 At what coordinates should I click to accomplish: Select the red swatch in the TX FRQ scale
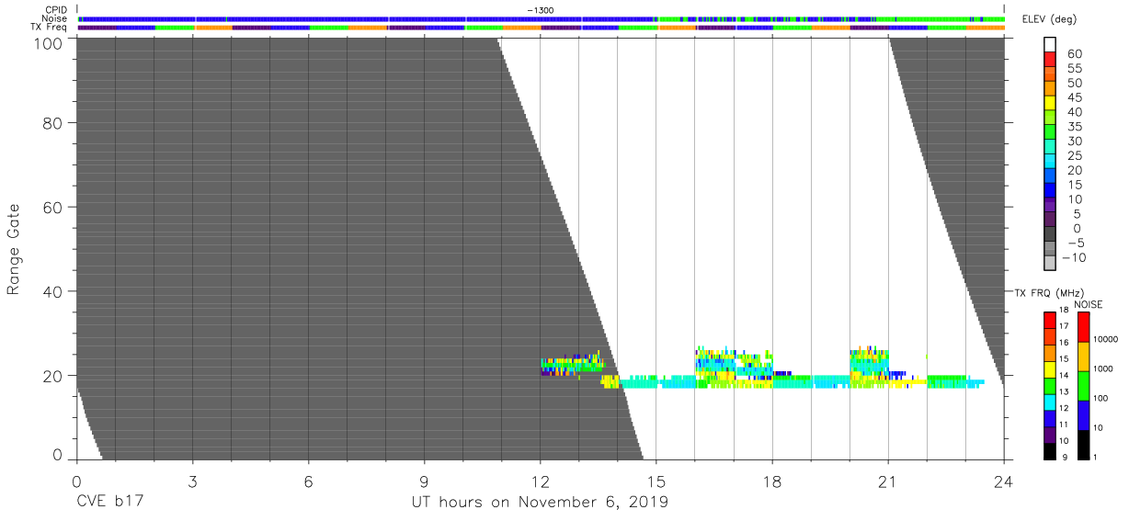(1049, 318)
